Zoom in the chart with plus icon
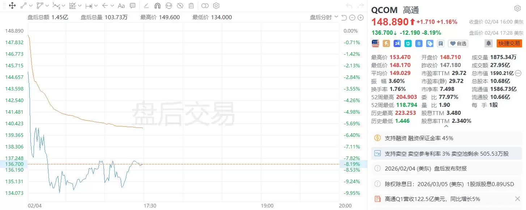 click(x=361, y=18)
